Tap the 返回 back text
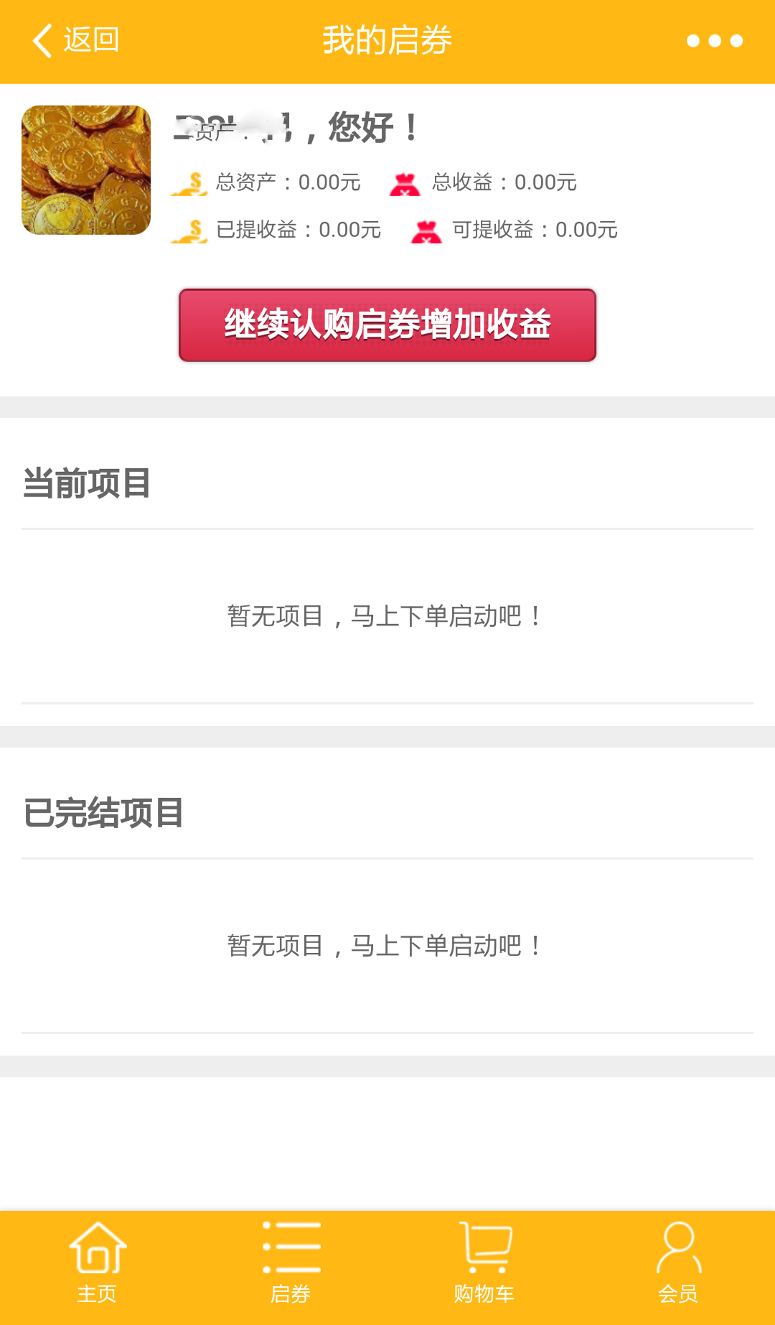The width and height of the screenshot is (775, 1325). 91,40
